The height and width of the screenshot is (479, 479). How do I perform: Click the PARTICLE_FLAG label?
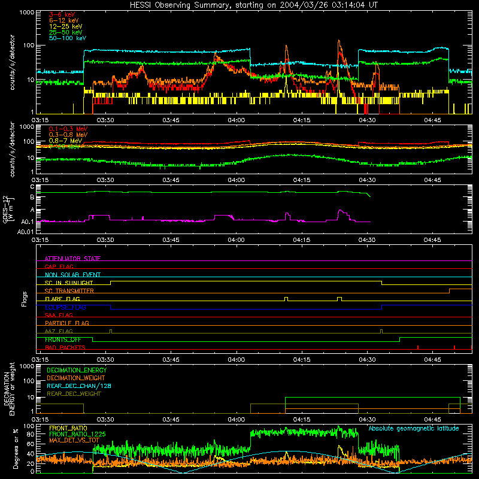(x=67, y=323)
